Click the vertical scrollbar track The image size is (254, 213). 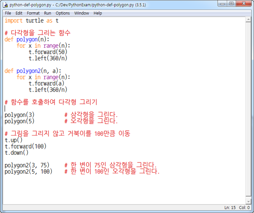[x=249, y=110]
